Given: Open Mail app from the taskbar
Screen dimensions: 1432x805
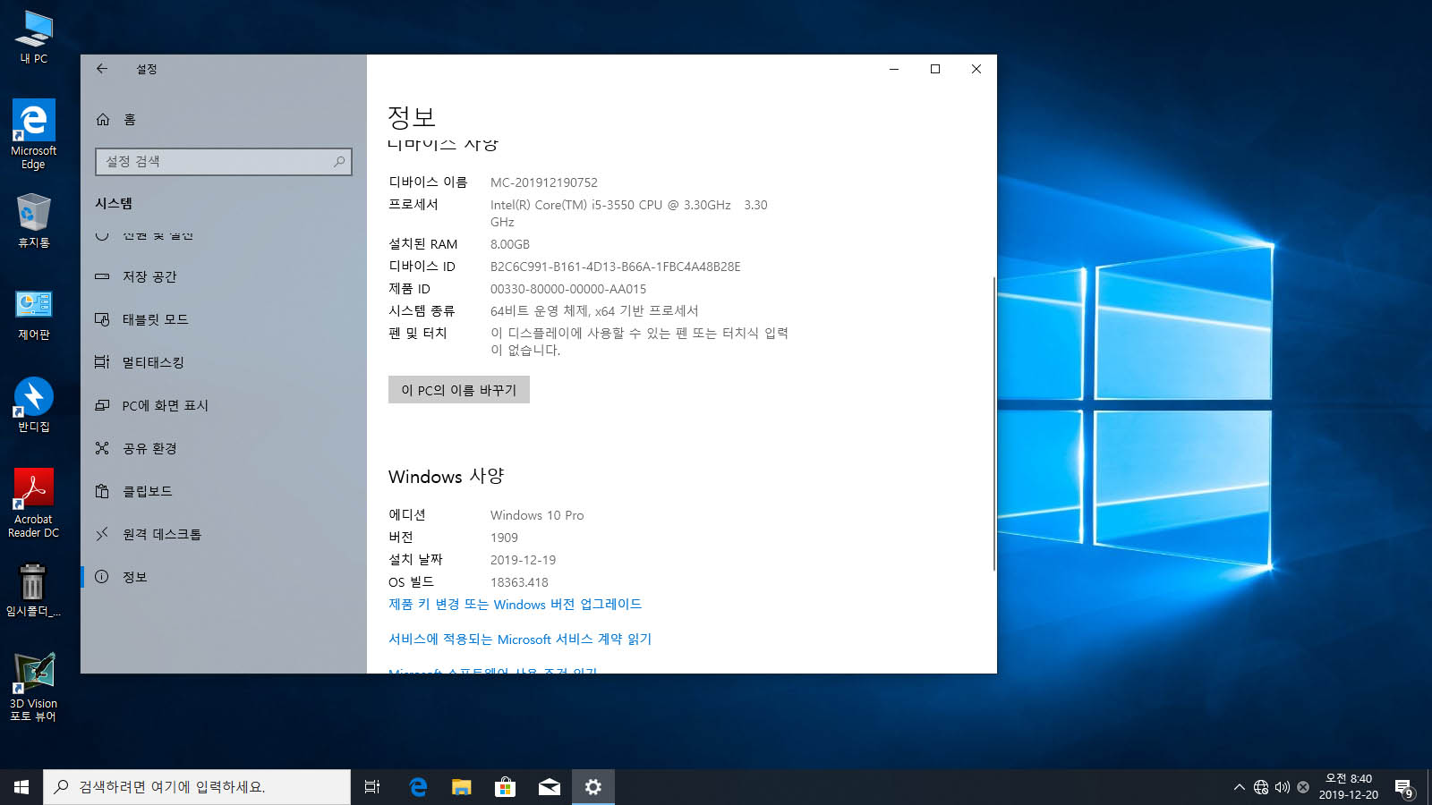Looking at the screenshot, I should pyautogui.click(x=550, y=787).
